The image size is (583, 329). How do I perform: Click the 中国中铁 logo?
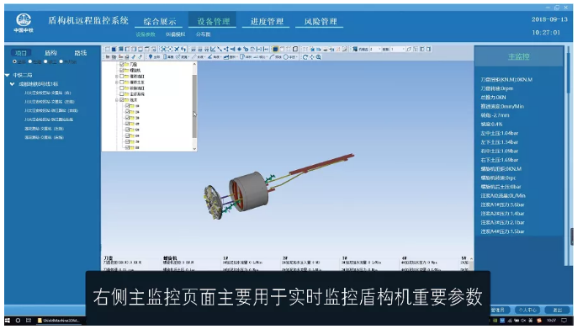pos(24,23)
